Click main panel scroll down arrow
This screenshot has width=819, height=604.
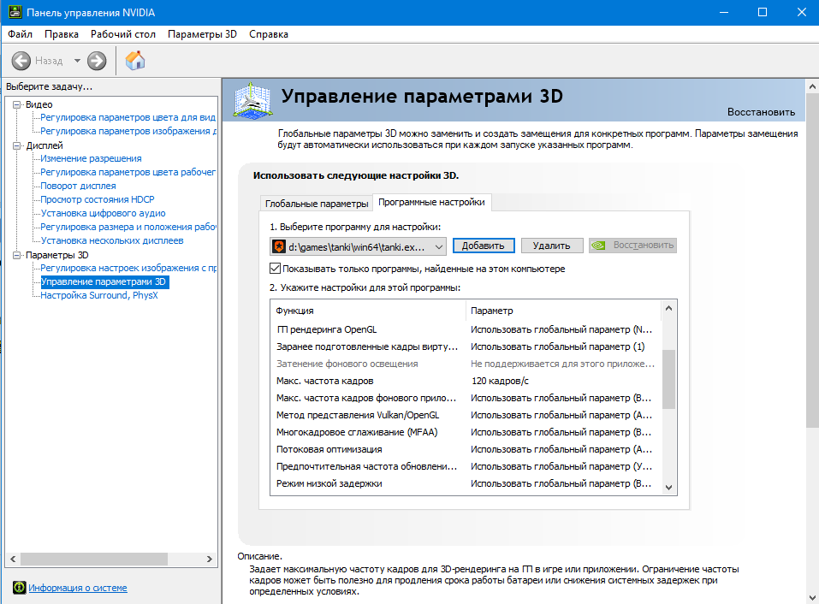pyautogui.click(x=812, y=597)
